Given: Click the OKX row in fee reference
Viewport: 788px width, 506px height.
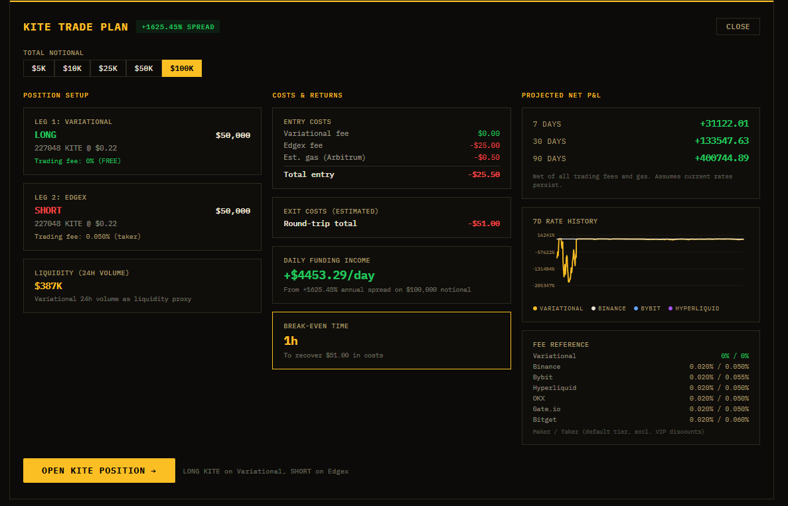Looking at the screenshot, I should pos(641,399).
